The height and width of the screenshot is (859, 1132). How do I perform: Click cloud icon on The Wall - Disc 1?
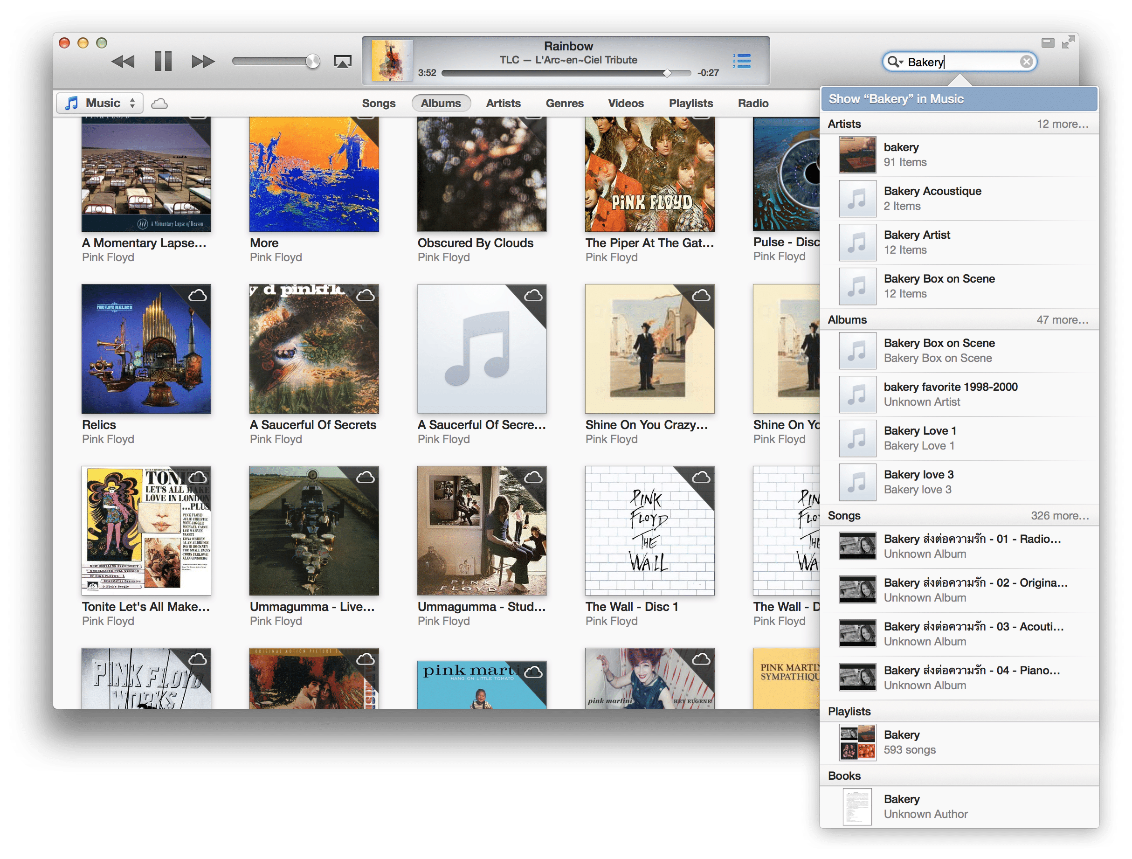pyautogui.click(x=702, y=478)
